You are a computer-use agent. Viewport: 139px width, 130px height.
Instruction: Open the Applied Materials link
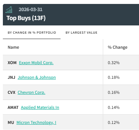[40, 107]
